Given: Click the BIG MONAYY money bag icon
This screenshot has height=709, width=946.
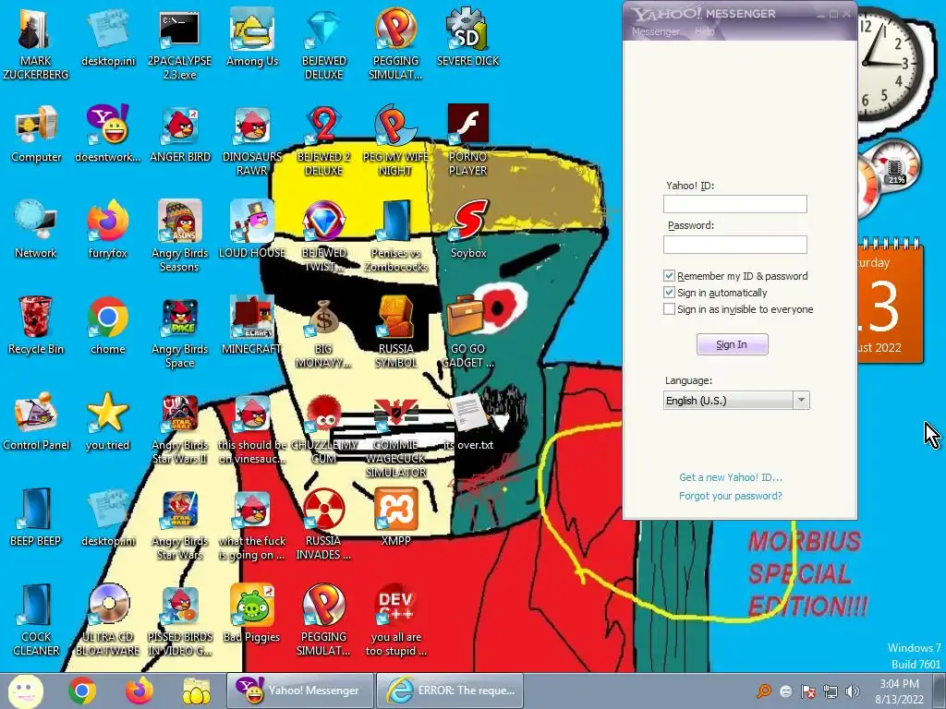Looking at the screenshot, I should pos(324,331).
